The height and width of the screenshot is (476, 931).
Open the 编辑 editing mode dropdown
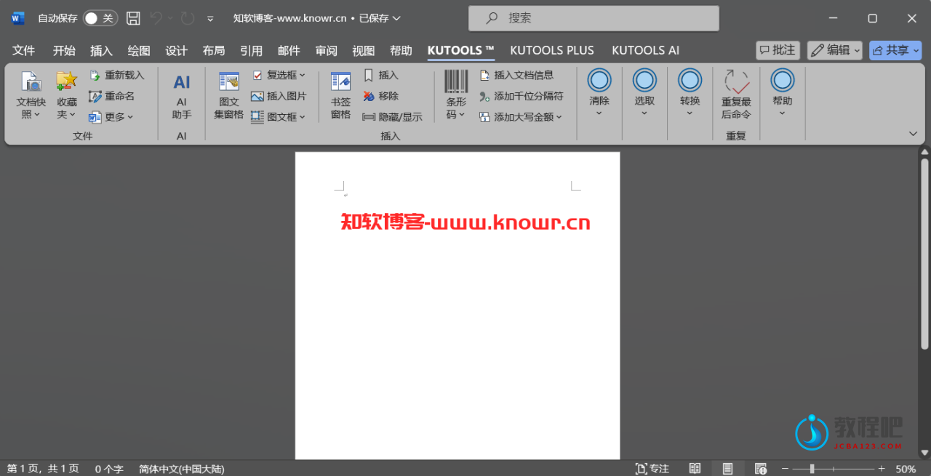[835, 50]
